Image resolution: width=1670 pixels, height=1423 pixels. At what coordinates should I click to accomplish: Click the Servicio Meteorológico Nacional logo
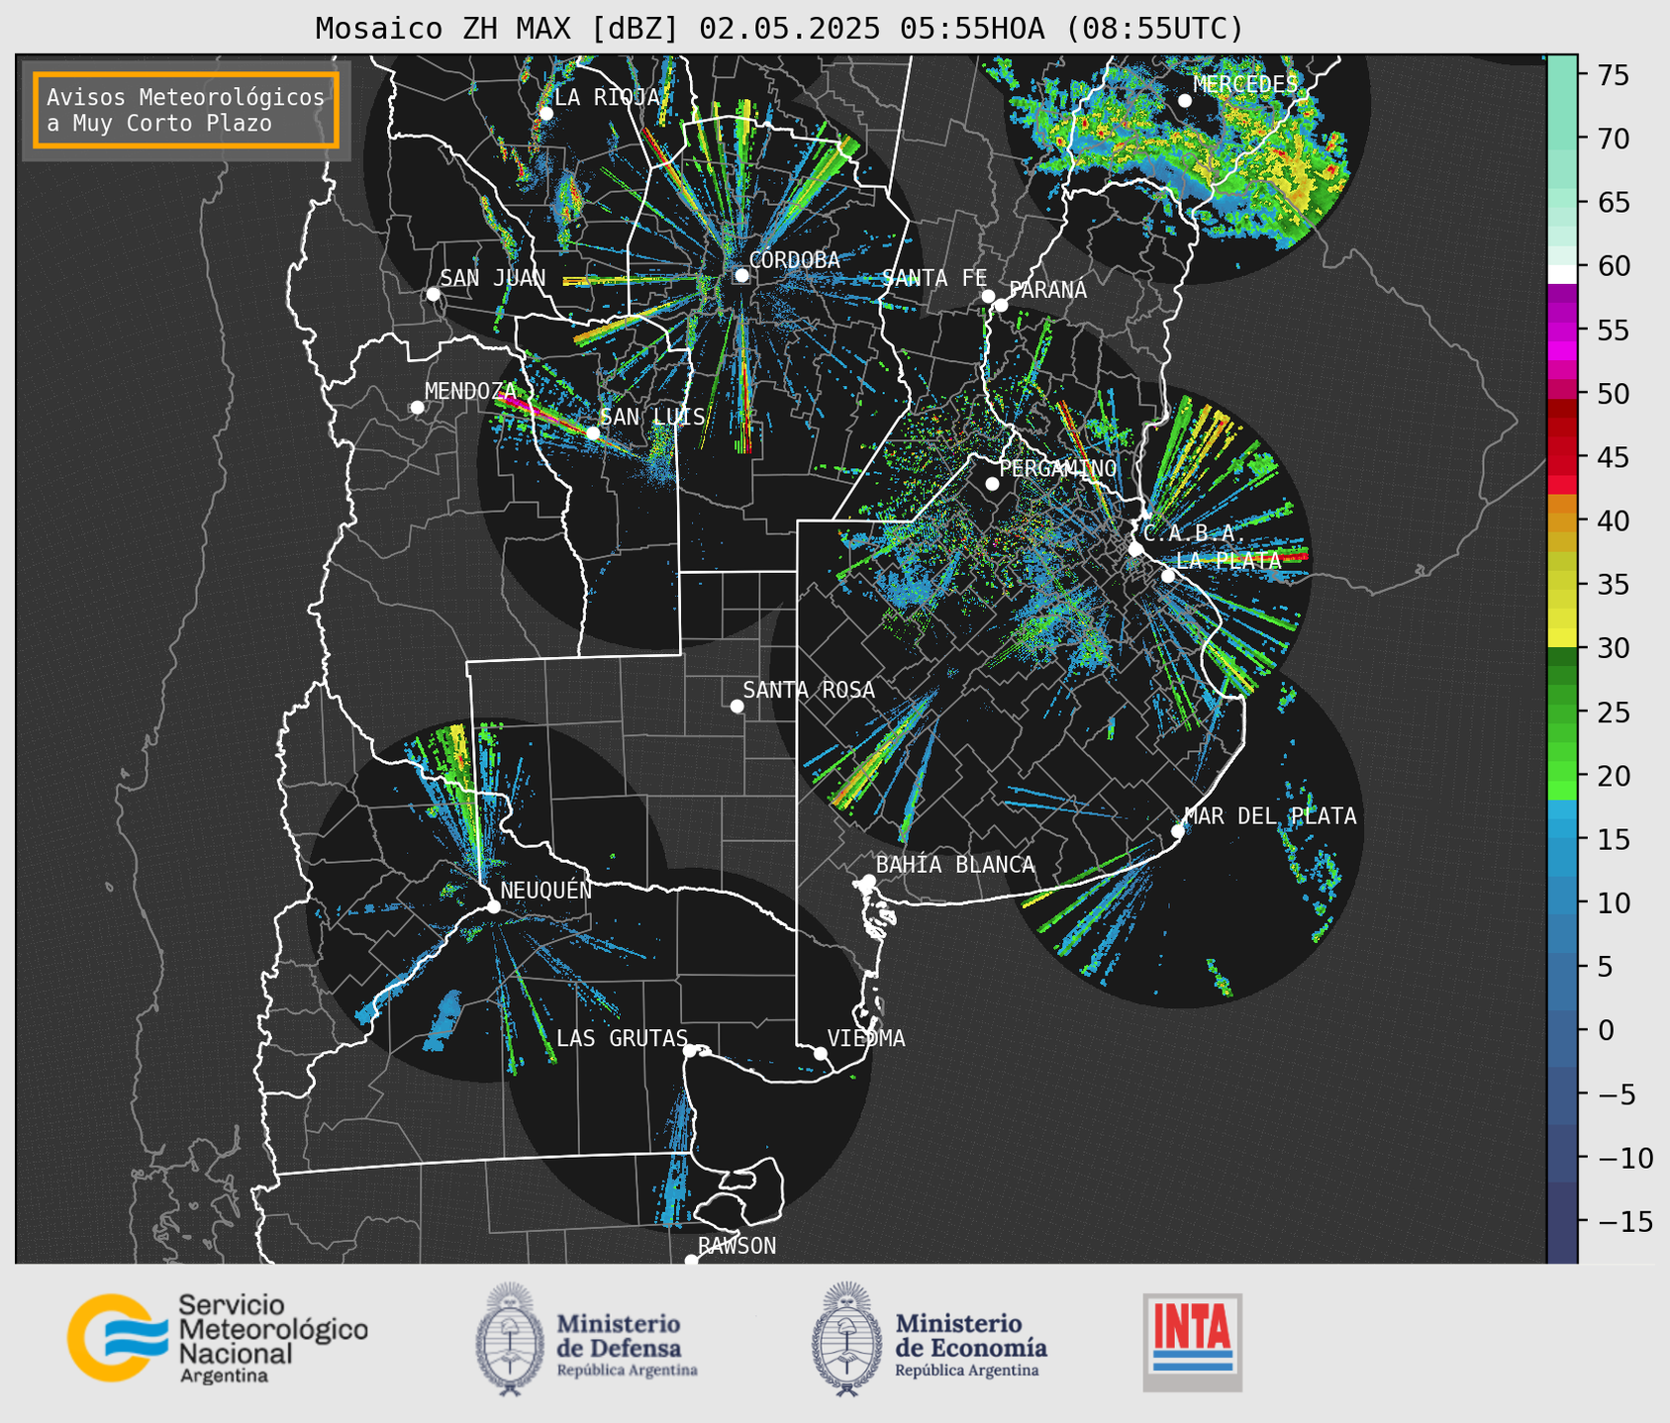pyautogui.click(x=217, y=1338)
